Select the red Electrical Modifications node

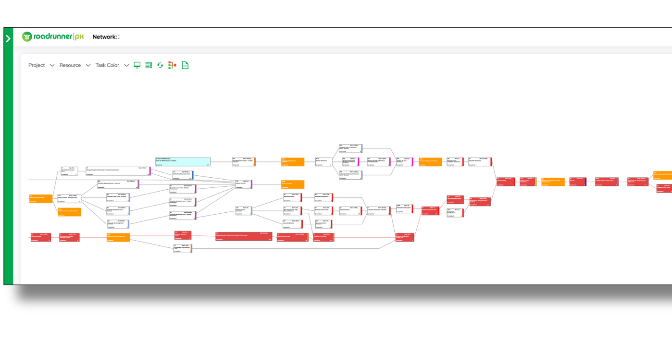(455, 200)
